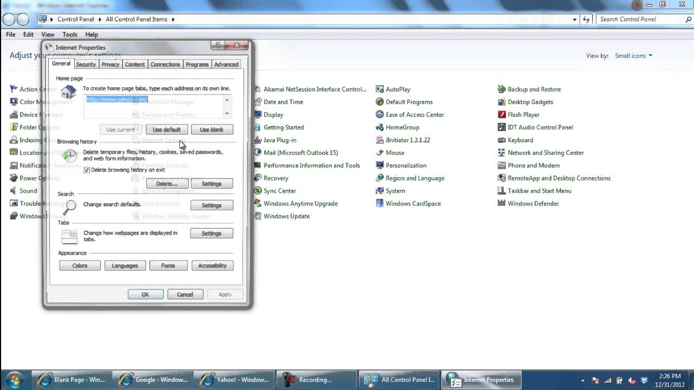Click the Colors button
This screenshot has width=694, height=390.
point(80,265)
